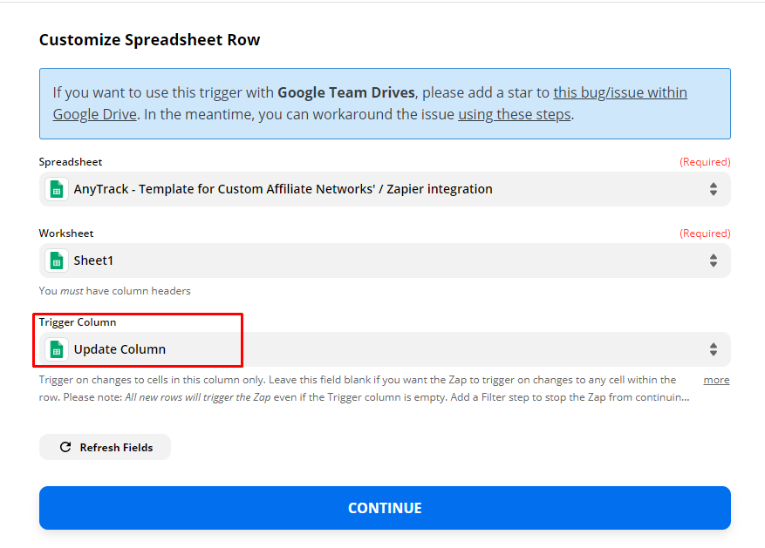The image size is (765, 548).
Task: Click the (Required) label above Worksheet field
Action: click(x=705, y=233)
